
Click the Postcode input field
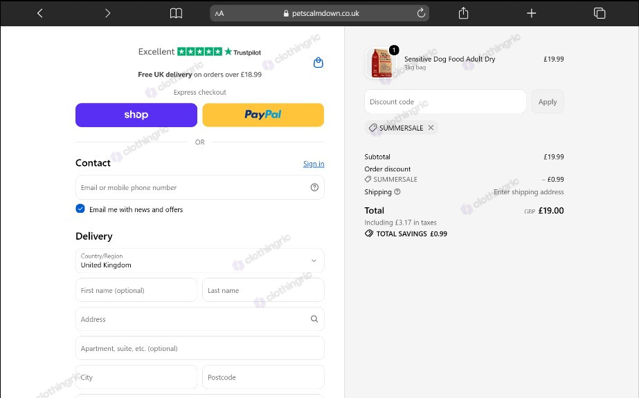click(x=263, y=377)
